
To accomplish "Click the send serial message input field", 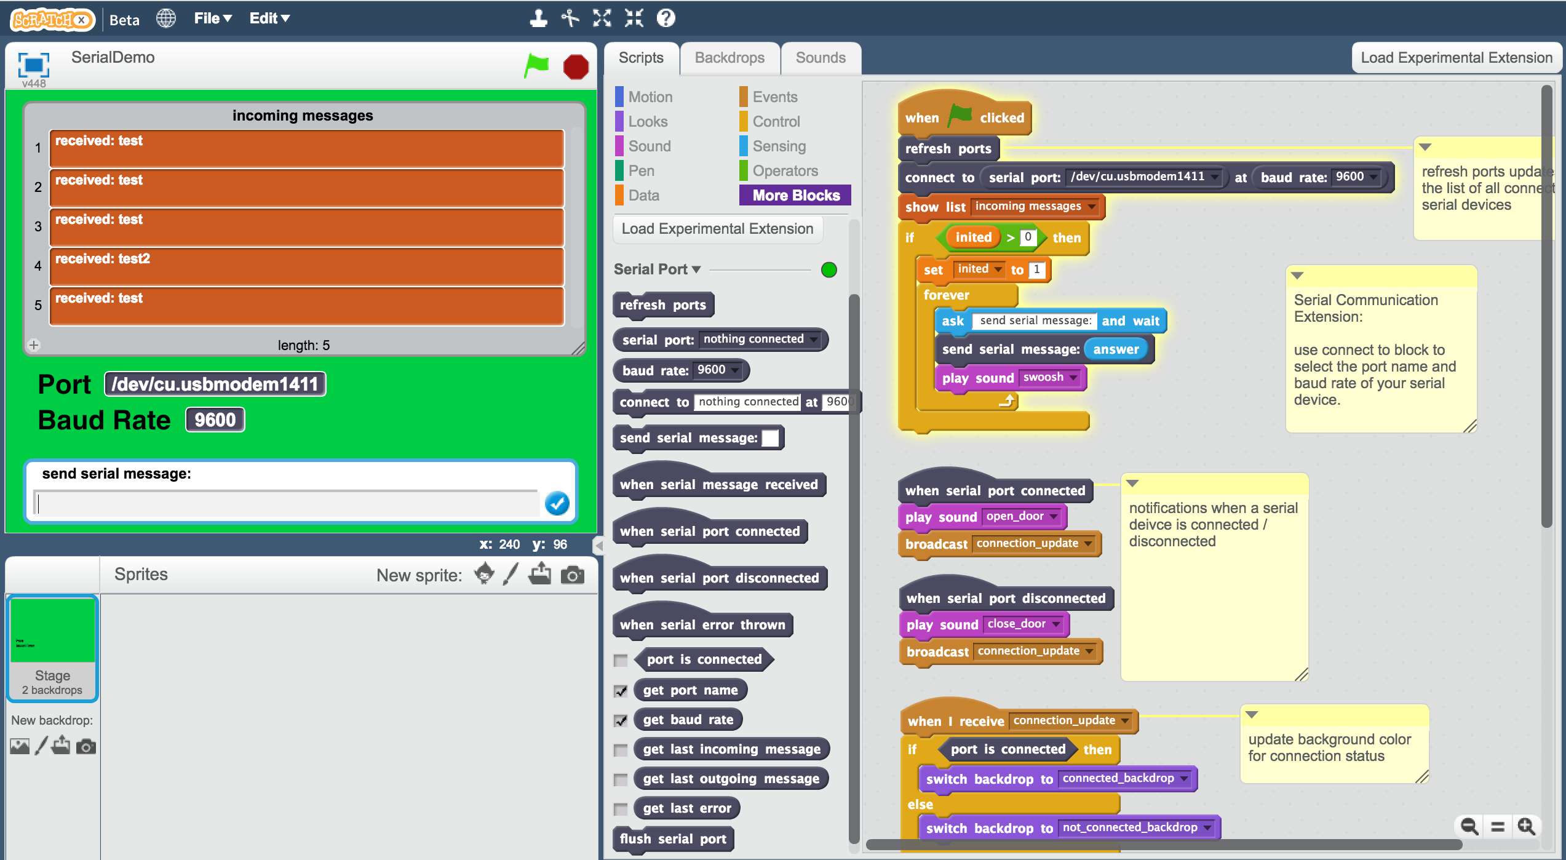I will [287, 504].
